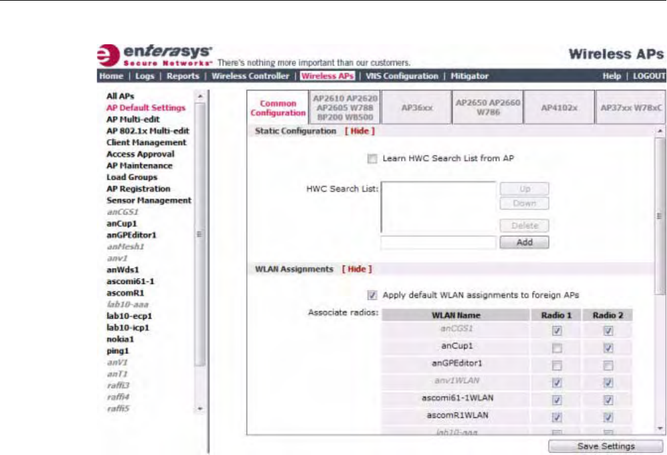This screenshot has width=667, height=455.
Task: Click configuration panel scrollbar up arrow
Action: click(x=660, y=131)
